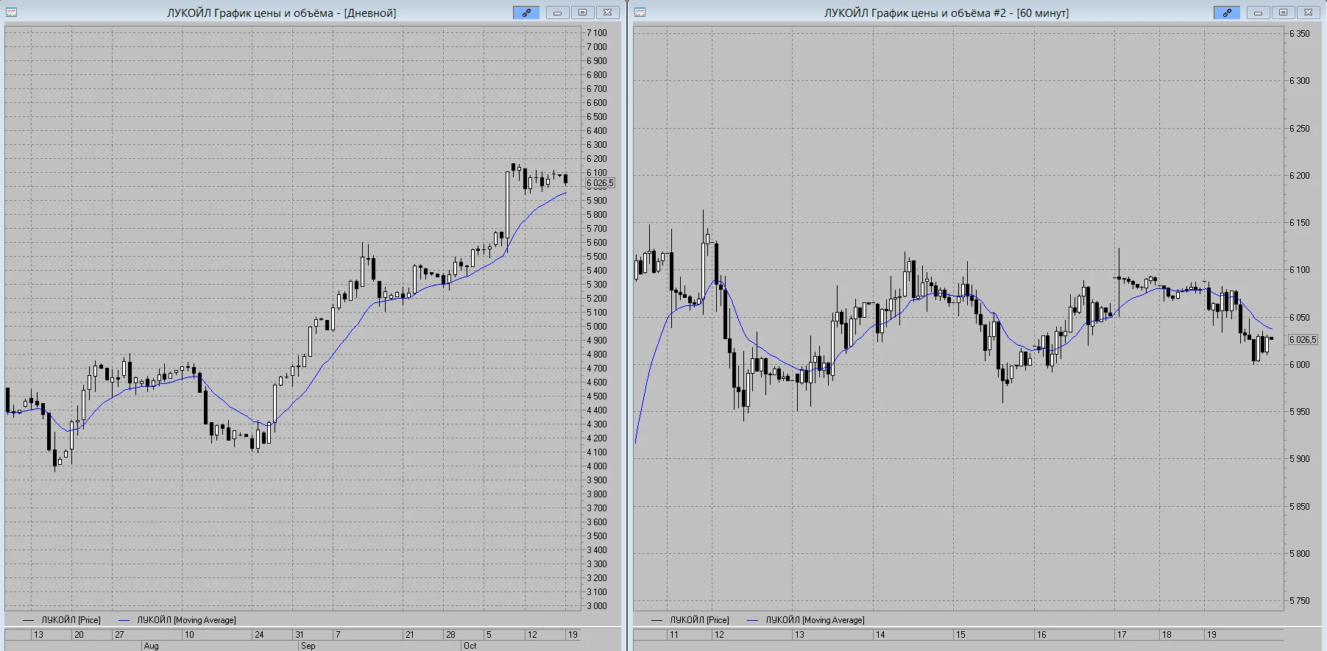The image size is (1327, 651).
Task: Click the 7 100 value on the daily price axis
Action: click(597, 33)
